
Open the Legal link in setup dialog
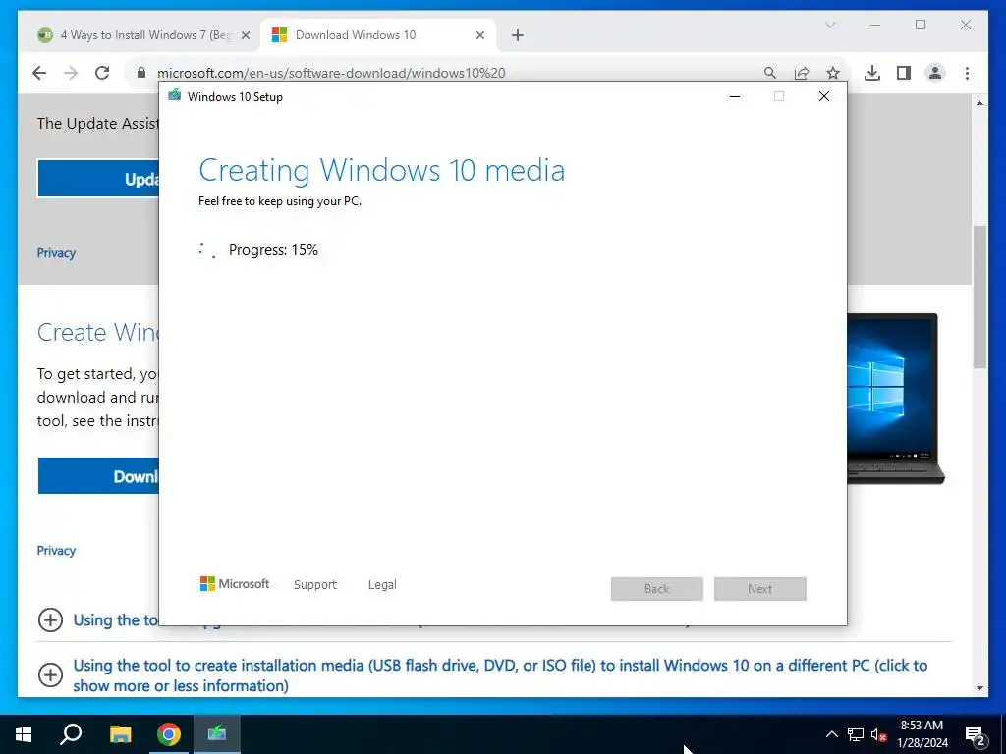(x=382, y=585)
